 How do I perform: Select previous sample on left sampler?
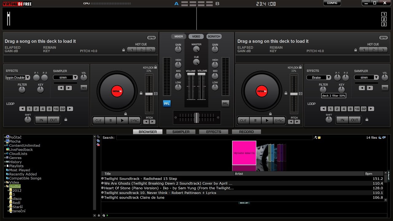[x=61, y=88]
